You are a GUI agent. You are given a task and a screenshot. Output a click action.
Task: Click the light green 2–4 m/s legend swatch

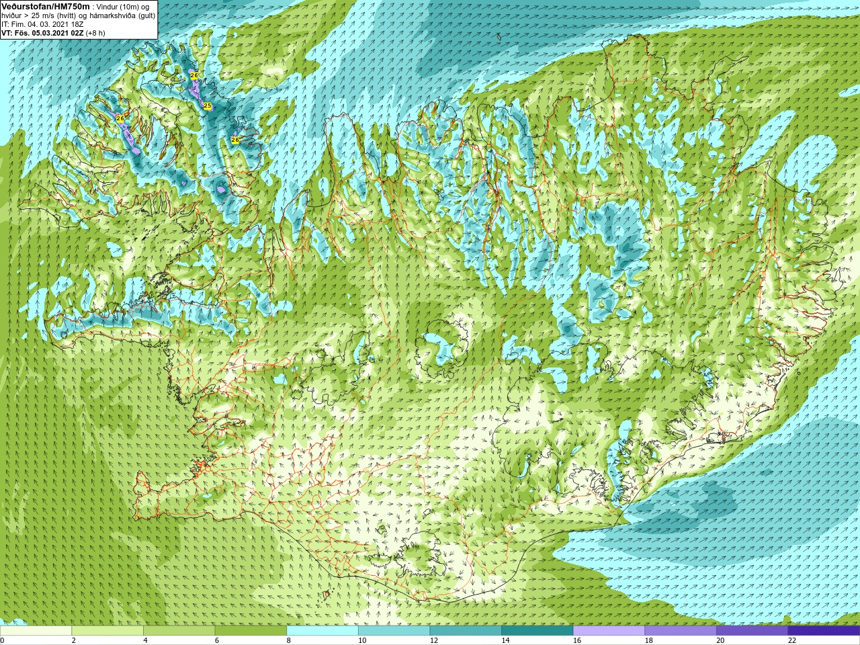tap(107, 631)
